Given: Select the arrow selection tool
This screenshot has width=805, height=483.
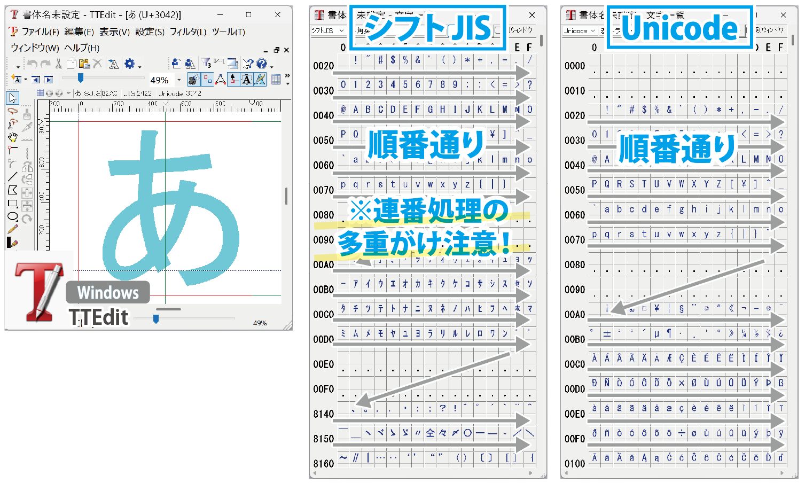Looking at the screenshot, I should (x=13, y=98).
